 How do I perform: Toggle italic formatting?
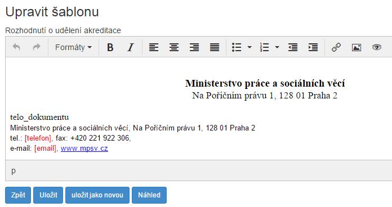pos(130,47)
